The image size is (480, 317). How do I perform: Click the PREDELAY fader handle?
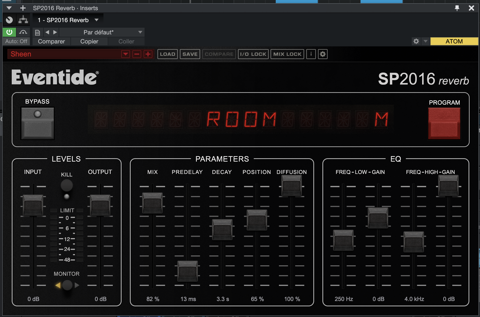click(188, 271)
